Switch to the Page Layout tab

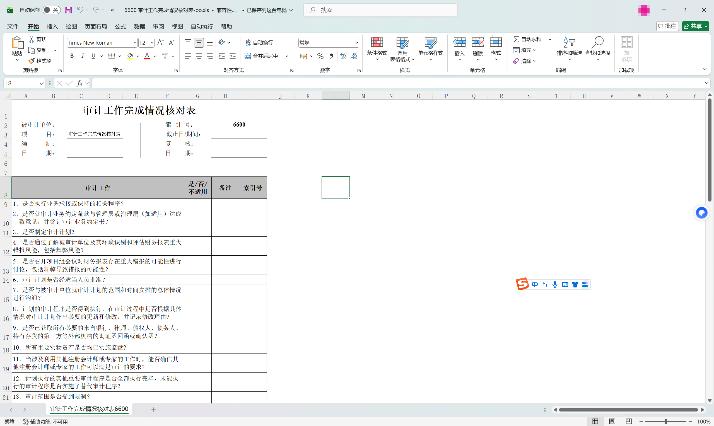[96, 26]
